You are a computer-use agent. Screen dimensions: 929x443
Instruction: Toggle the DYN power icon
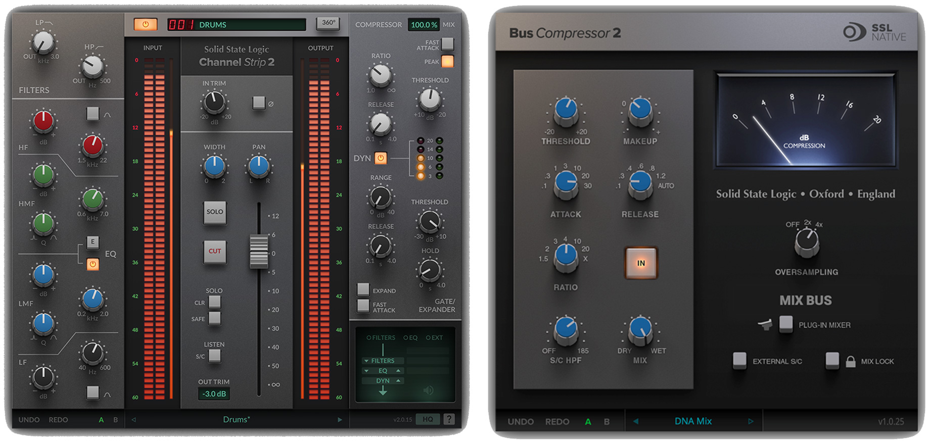coord(381,158)
